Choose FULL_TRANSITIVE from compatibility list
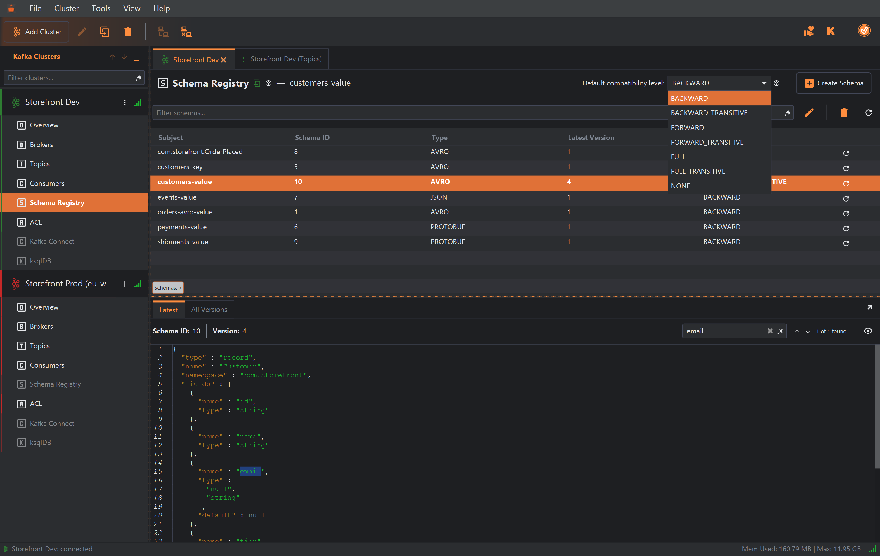Viewport: 880px width, 556px height. click(719, 171)
